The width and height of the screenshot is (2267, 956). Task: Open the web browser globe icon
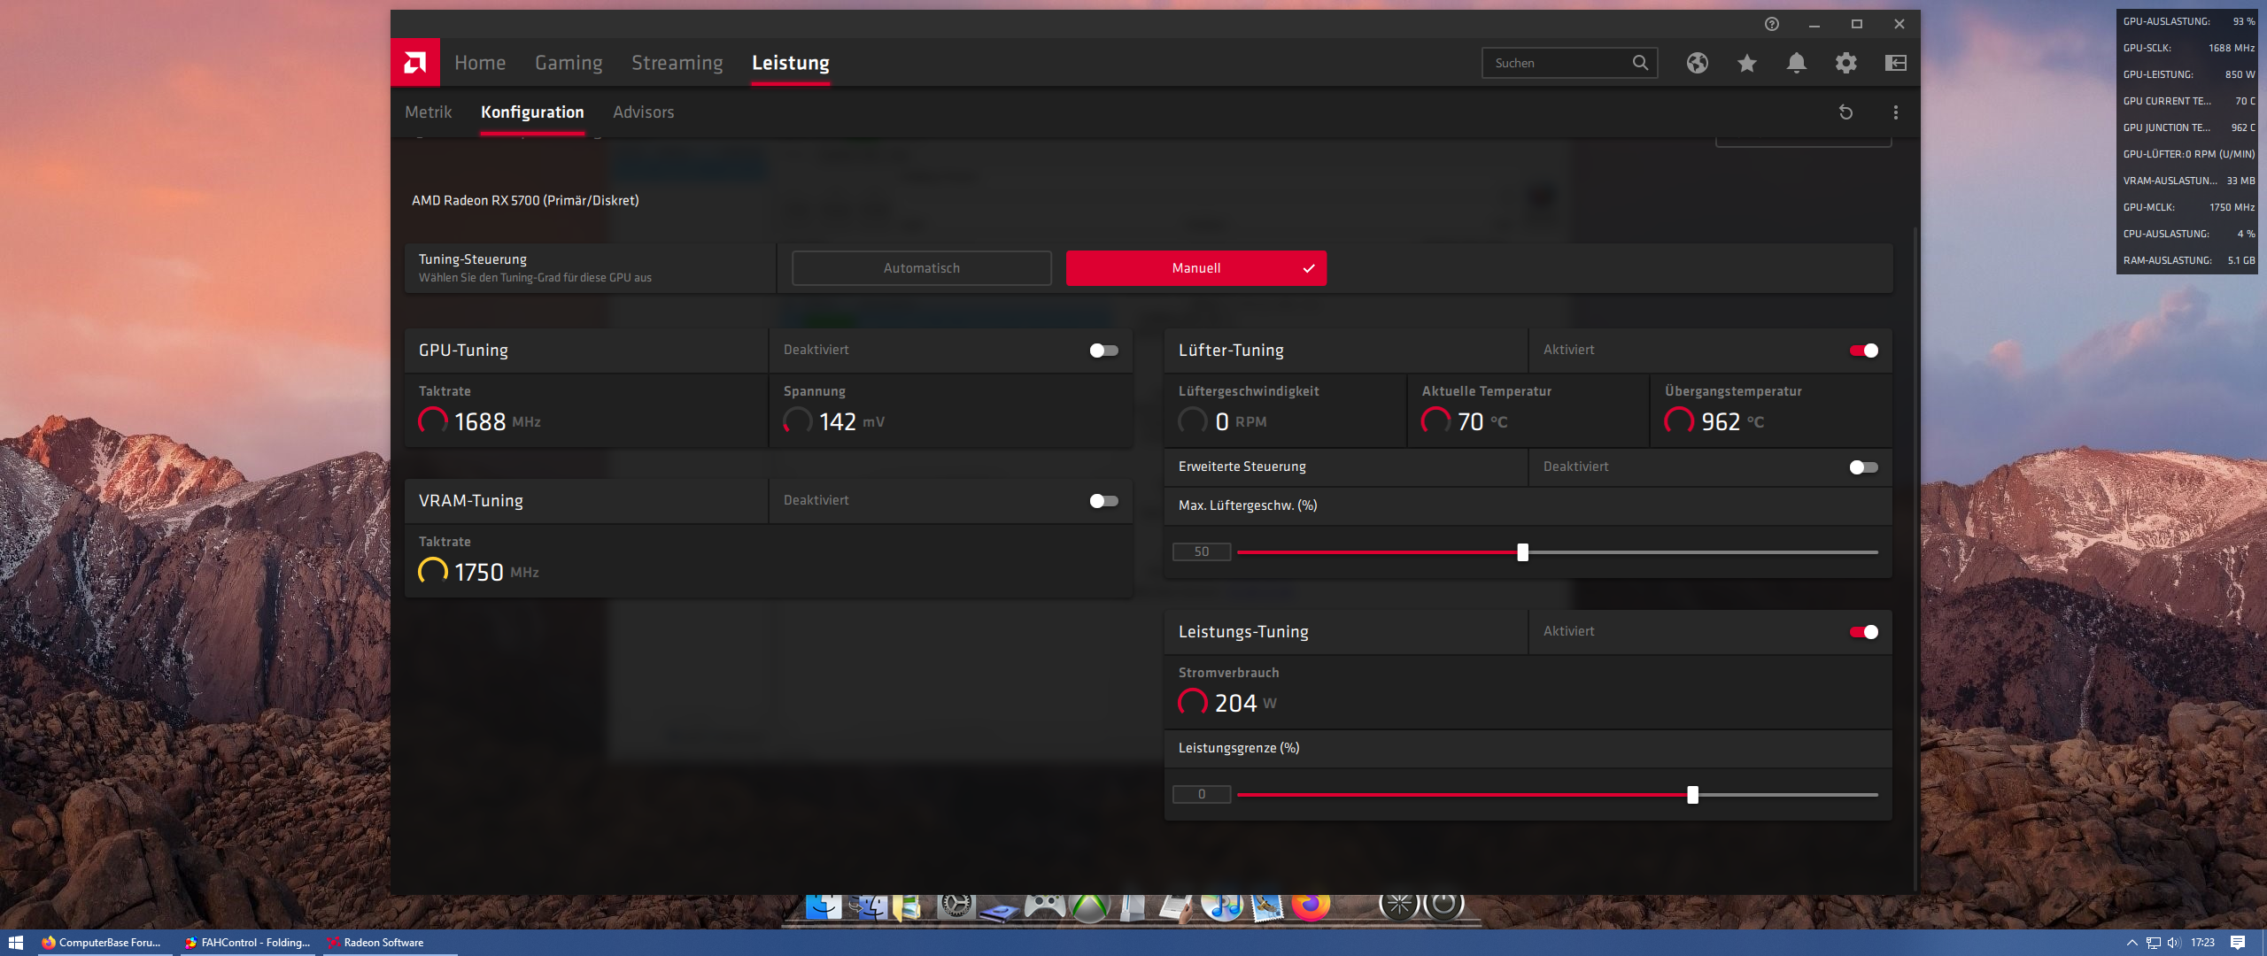1697,63
